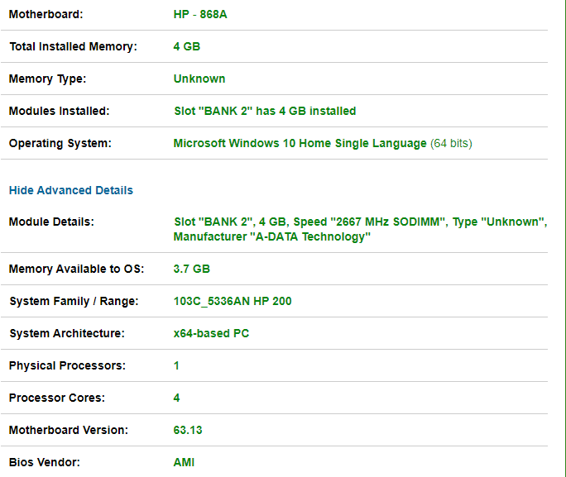Click the Unknown memory type value

(199, 79)
